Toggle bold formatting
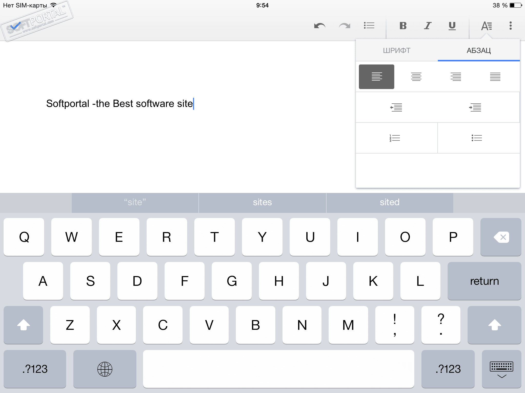 click(403, 26)
